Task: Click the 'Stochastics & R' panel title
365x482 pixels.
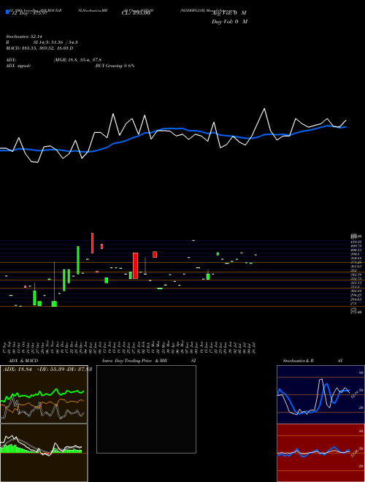Action: 298,361
